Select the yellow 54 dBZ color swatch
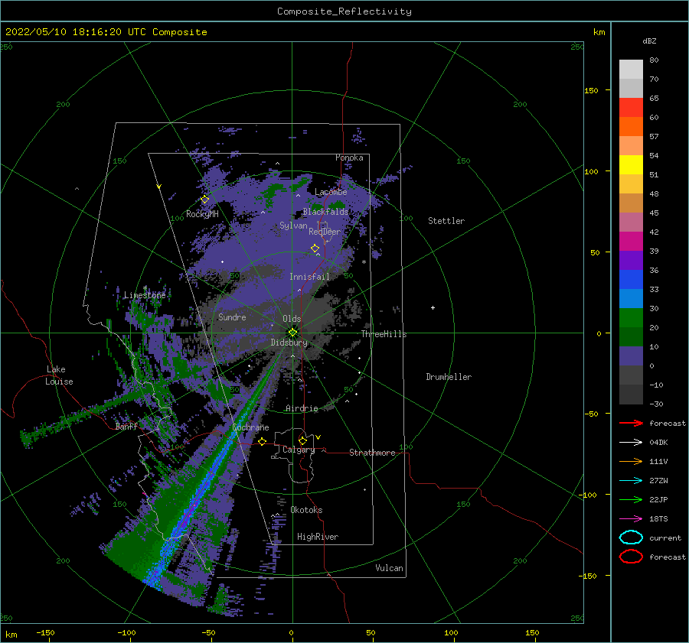Image resolution: width=689 pixels, height=643 pixels. (631, 164)
